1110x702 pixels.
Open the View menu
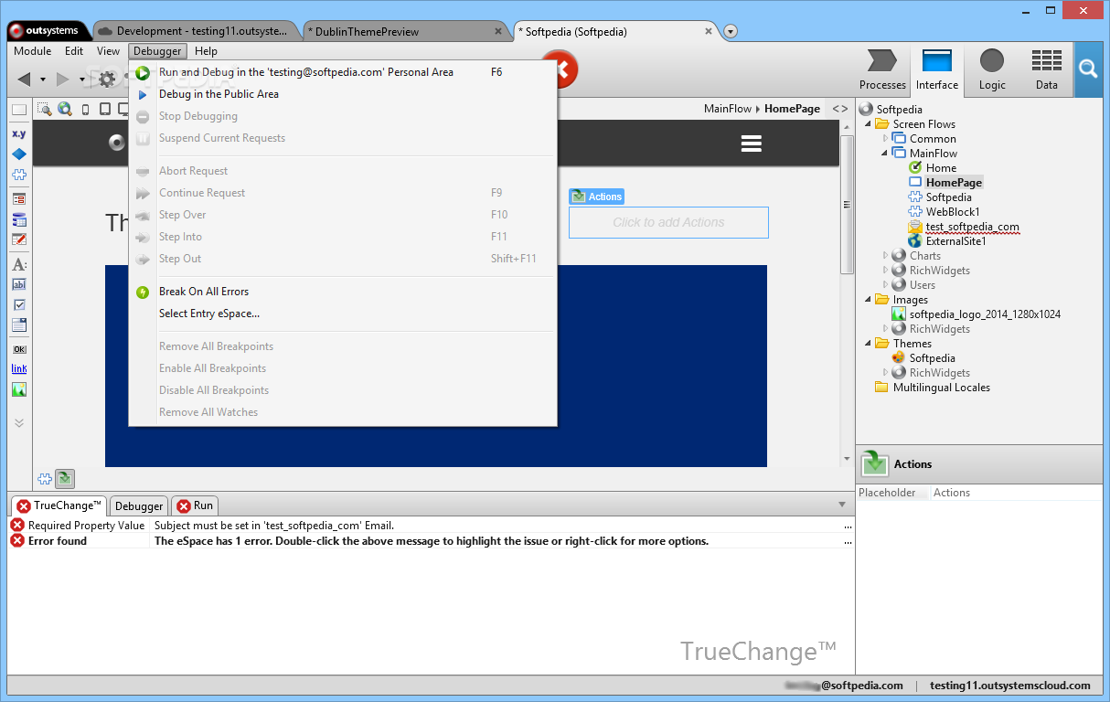(108, 51)
